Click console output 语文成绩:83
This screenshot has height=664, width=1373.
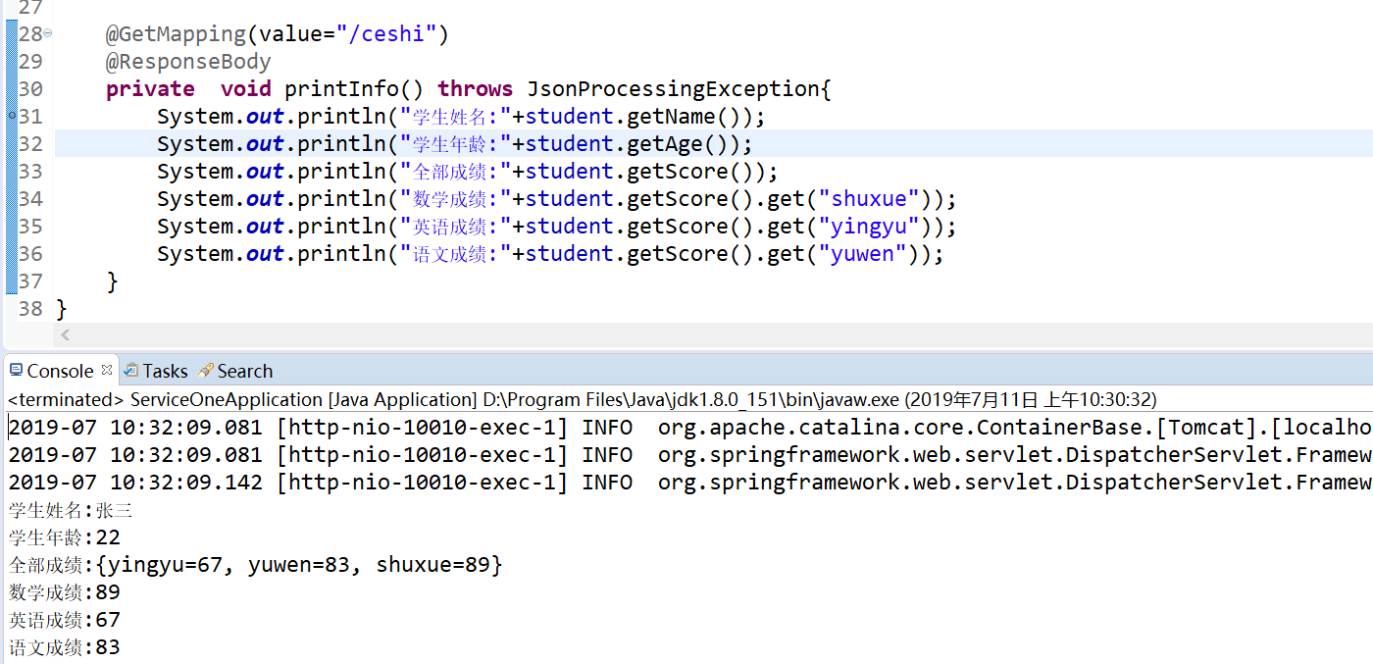pos(64,647)
